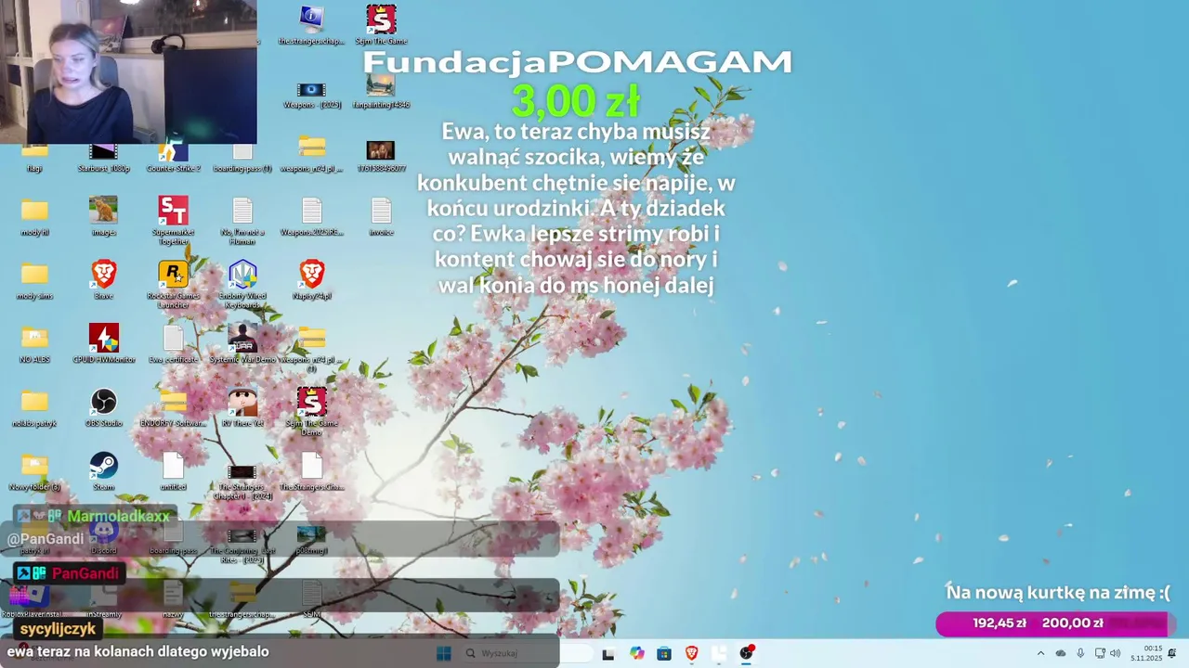The width and height of the screenshot is (1189, 668).
Task: Open the volume tray control
Action: (x=1115, y=653)
